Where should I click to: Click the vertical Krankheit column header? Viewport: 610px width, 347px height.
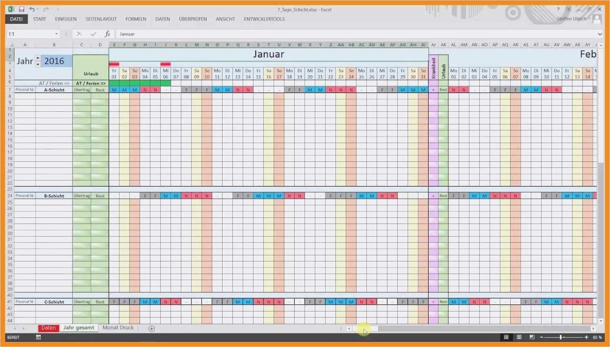[x=433, y=68]
